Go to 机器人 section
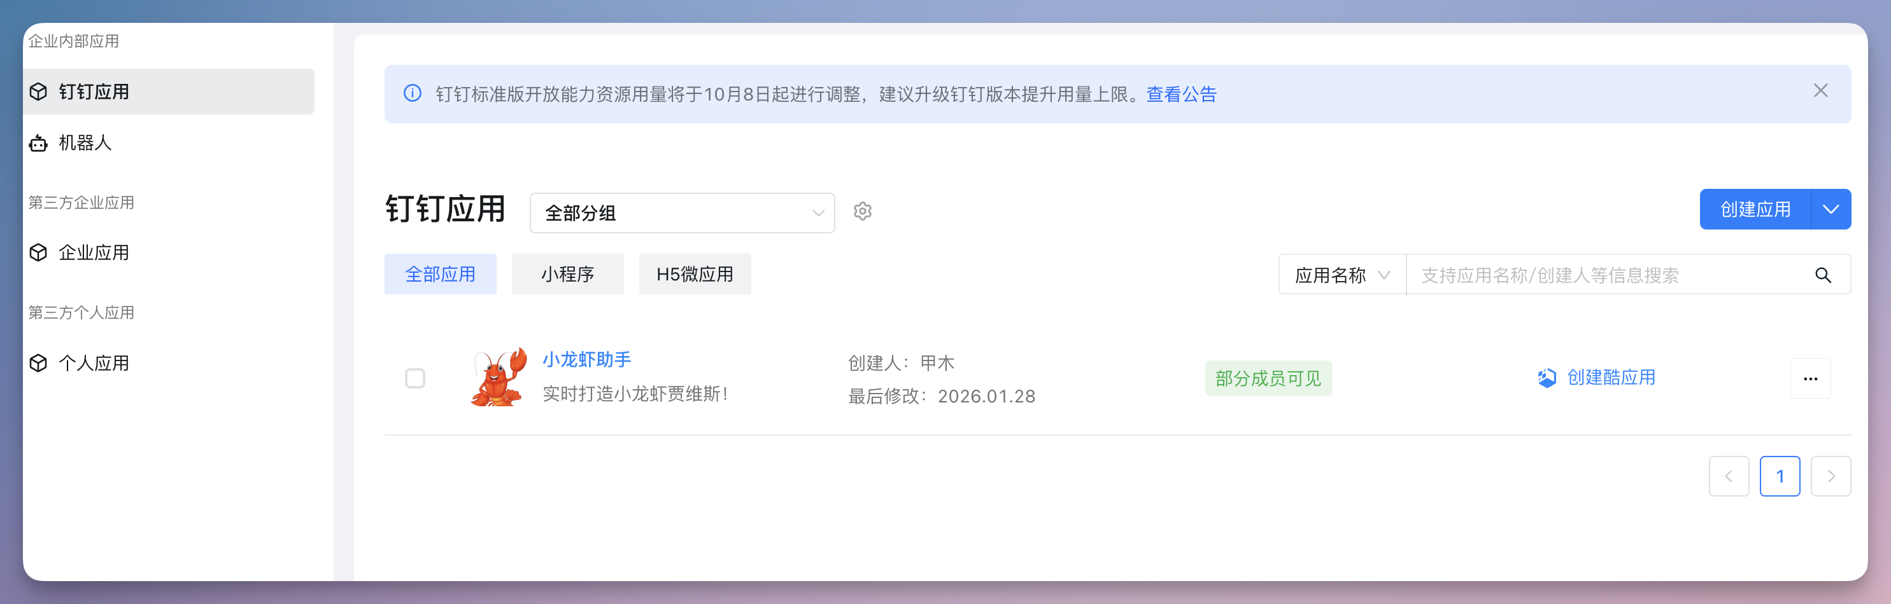The height and width of the screenshot is (604, 1891). tap(168, 143)
